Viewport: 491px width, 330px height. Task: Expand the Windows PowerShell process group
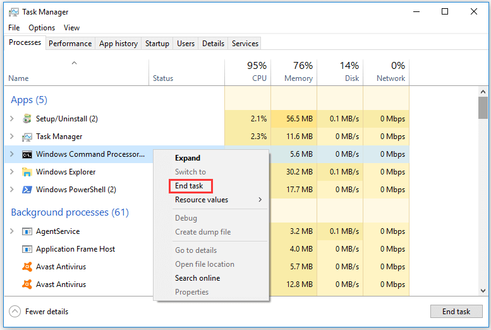tap(11, 190)
